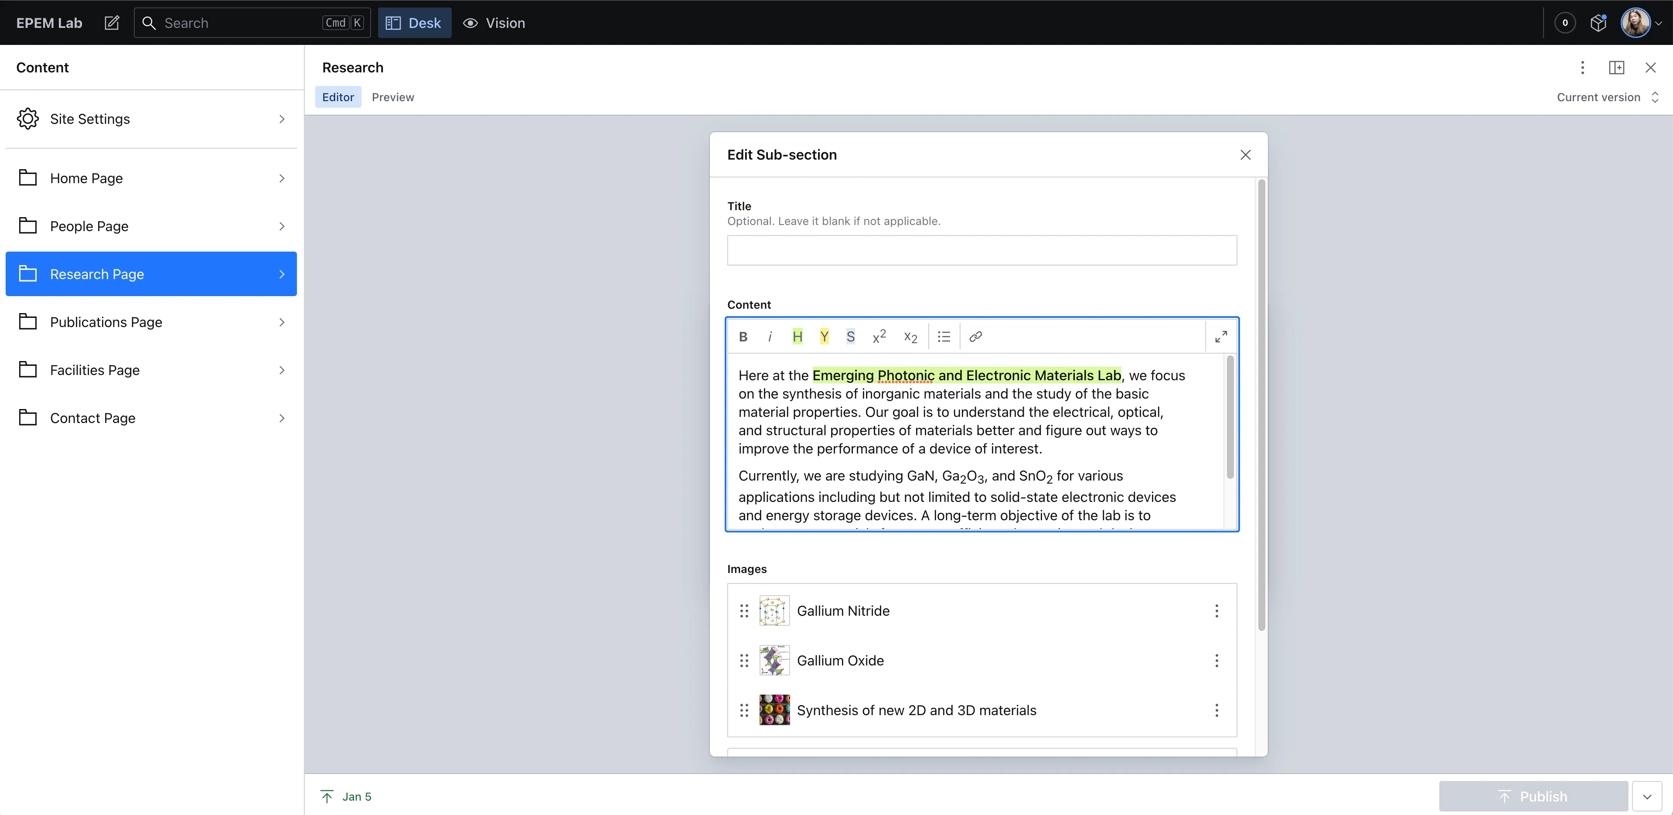Click the new document compose icon
The image size is (1673, 815).
click(x=112, y=23)
